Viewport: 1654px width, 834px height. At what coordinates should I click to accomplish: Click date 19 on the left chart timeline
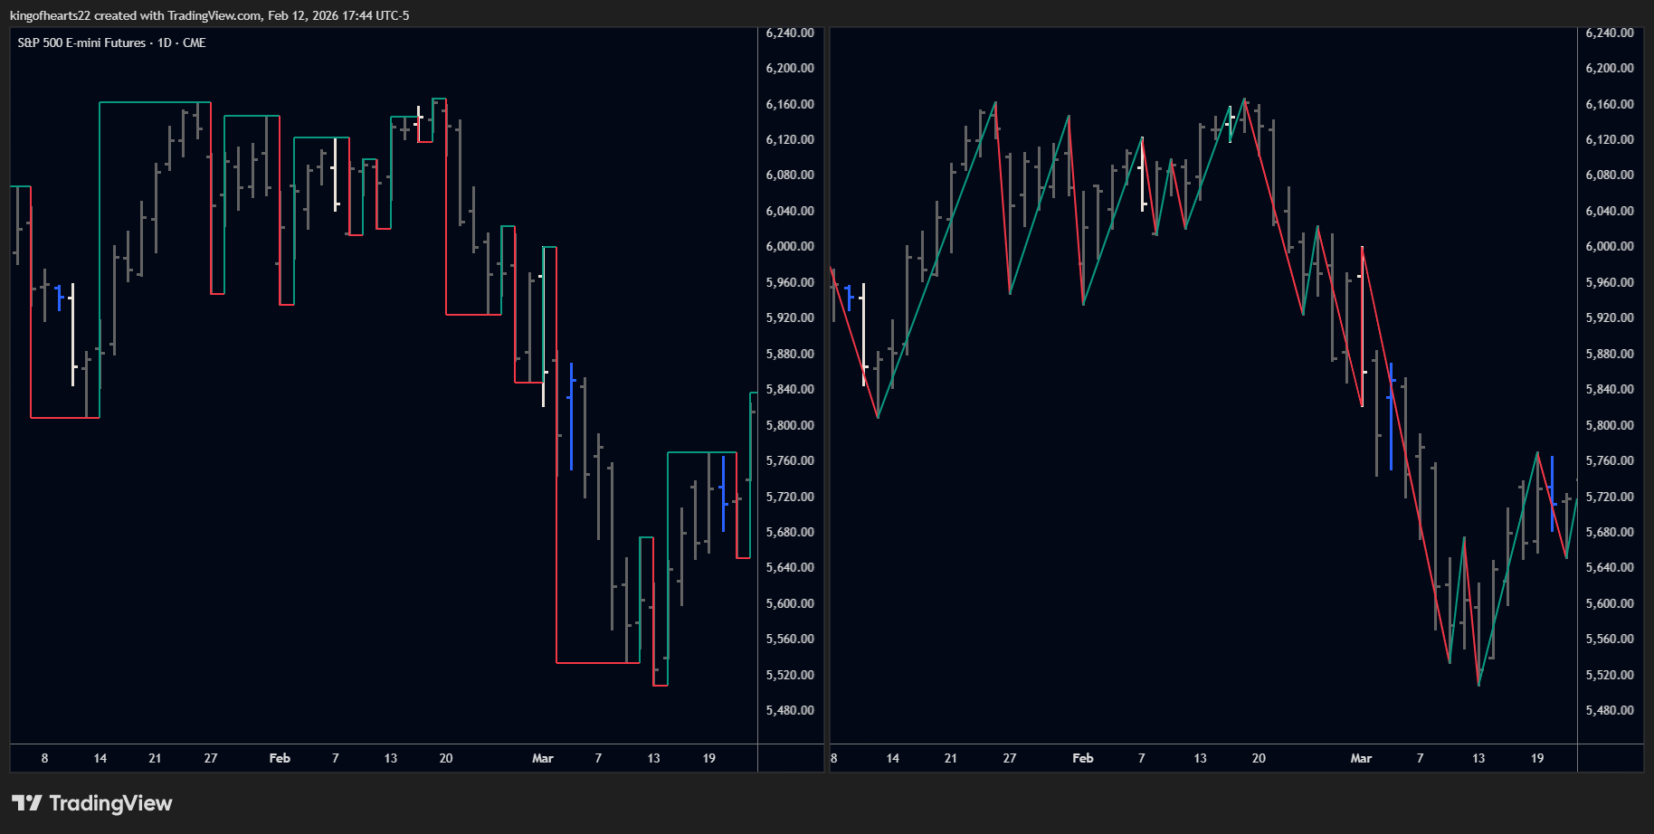click(708, 758)
